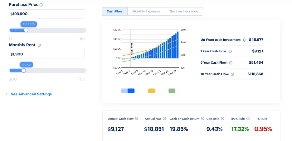Click the info icon for 1 Year Cash Flow
292x141 pixels.
[230, 52]
